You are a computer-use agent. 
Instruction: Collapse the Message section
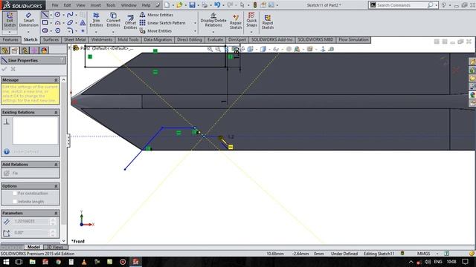56,80
